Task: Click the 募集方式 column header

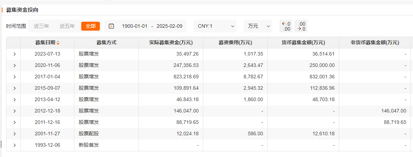Action: click(x=106, y=43)
